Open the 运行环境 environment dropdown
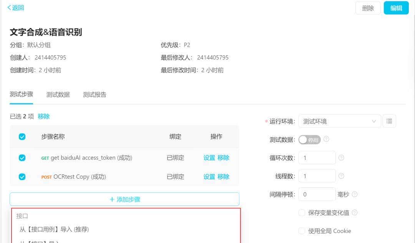415x243 pixels. click(x=339, y=121)
